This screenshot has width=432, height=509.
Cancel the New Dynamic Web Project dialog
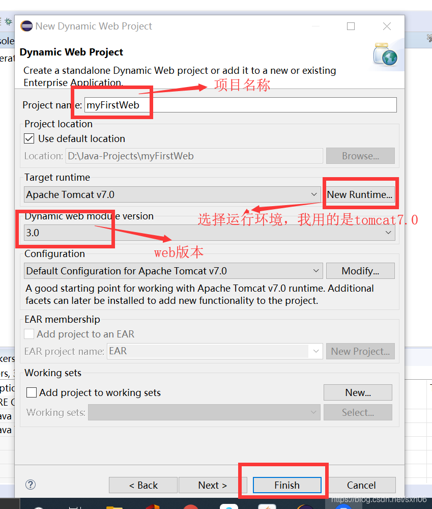click(361, 485)
